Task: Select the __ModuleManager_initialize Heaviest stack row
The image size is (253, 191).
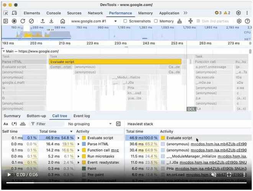Action: (188, 156)
